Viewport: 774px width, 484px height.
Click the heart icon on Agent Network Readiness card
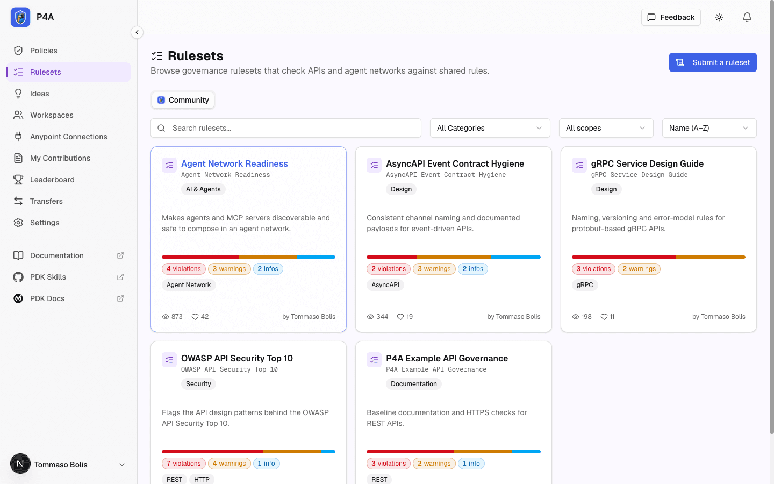195,317
